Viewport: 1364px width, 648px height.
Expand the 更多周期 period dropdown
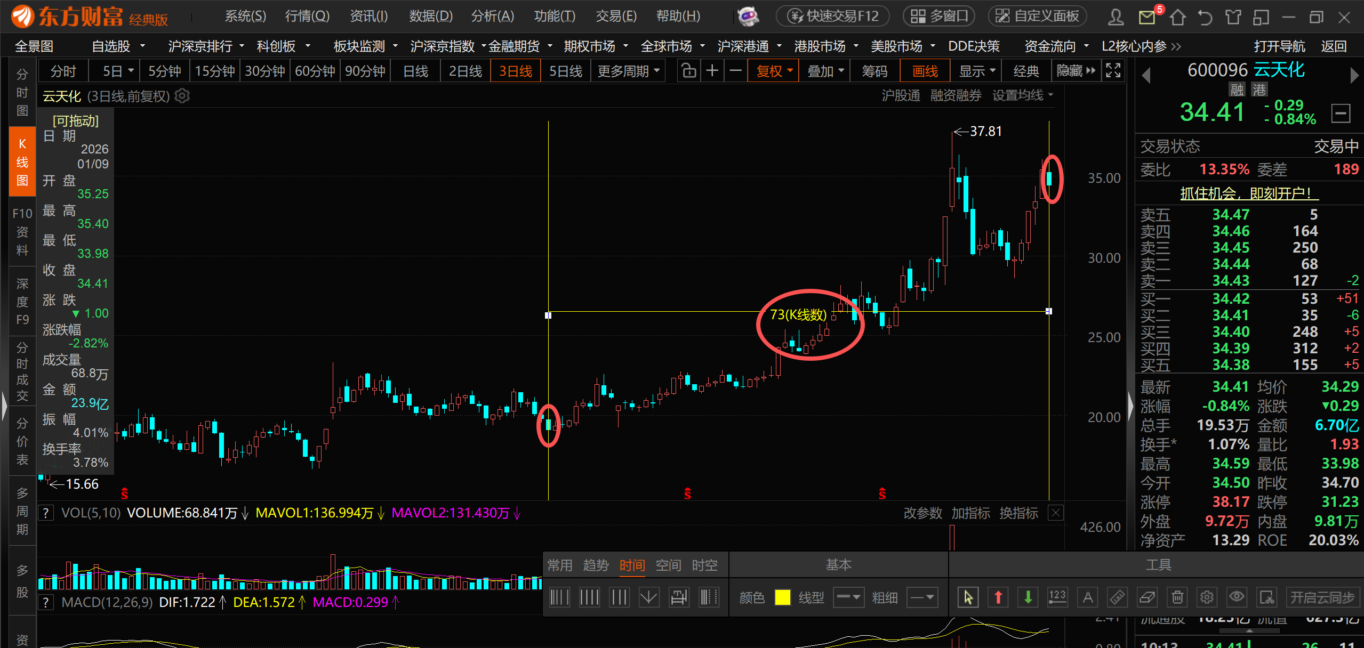point(629,71)
